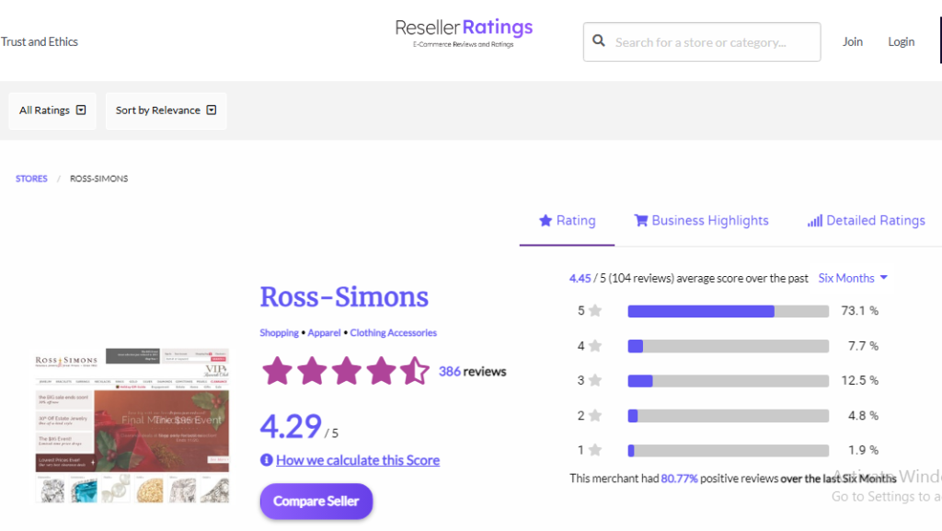
Task: Click the Ross-Simons store title
Action: pyautogui.click(x=344, y=296)
